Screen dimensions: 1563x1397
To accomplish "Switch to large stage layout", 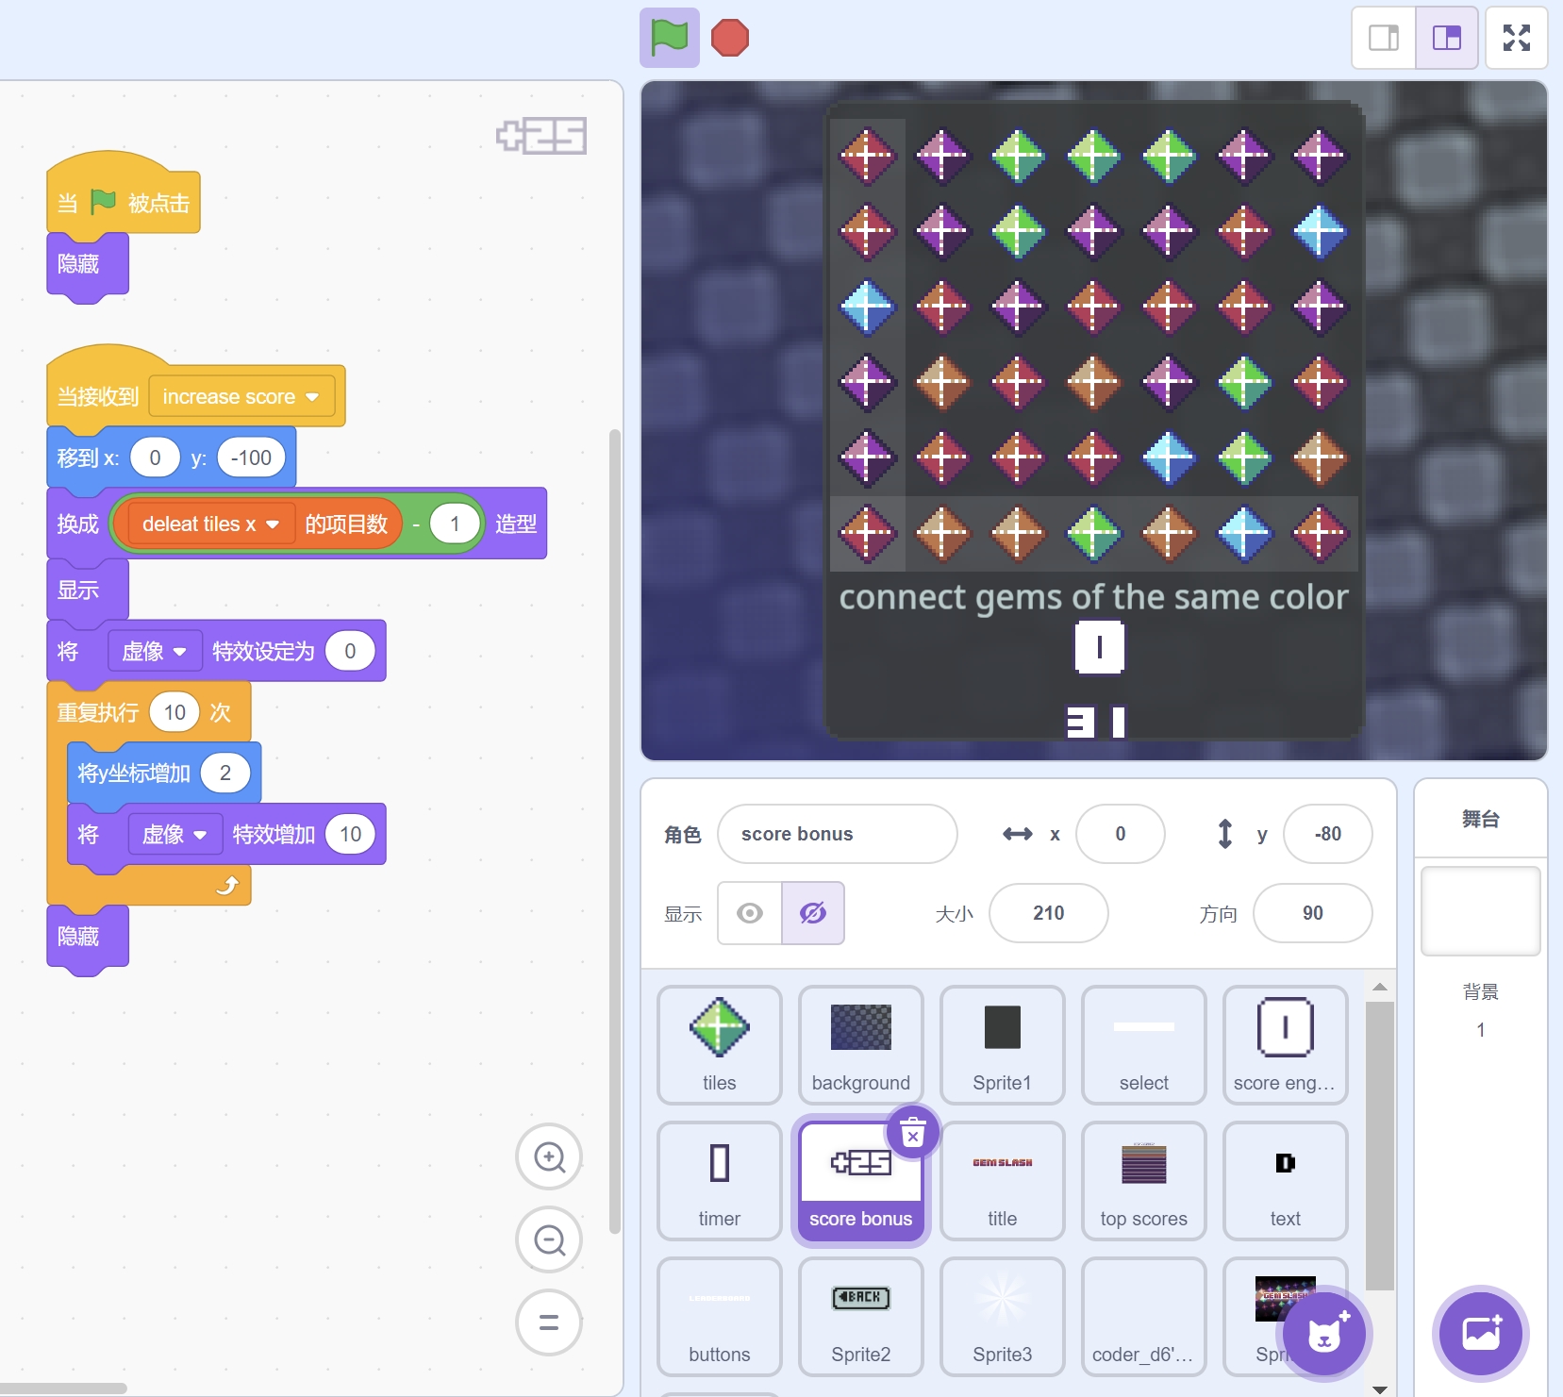I will tap(1446, 39).
